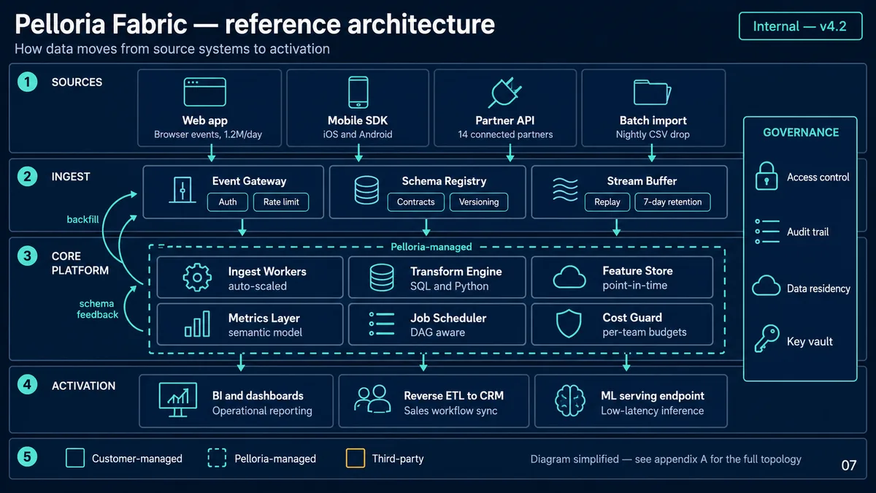Screen dimensions: 876x493
Task: Click the "How data moves" subtitle
Action: coord(172,50)
